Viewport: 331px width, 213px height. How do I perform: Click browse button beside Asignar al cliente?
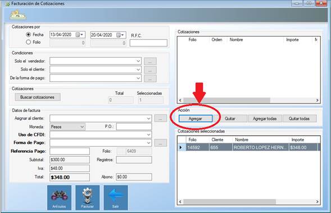(160, 119)
